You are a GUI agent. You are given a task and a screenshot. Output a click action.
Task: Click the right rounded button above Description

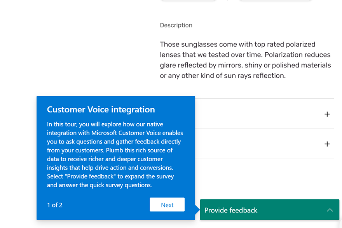pyautogui.click(x=275, y=0)
